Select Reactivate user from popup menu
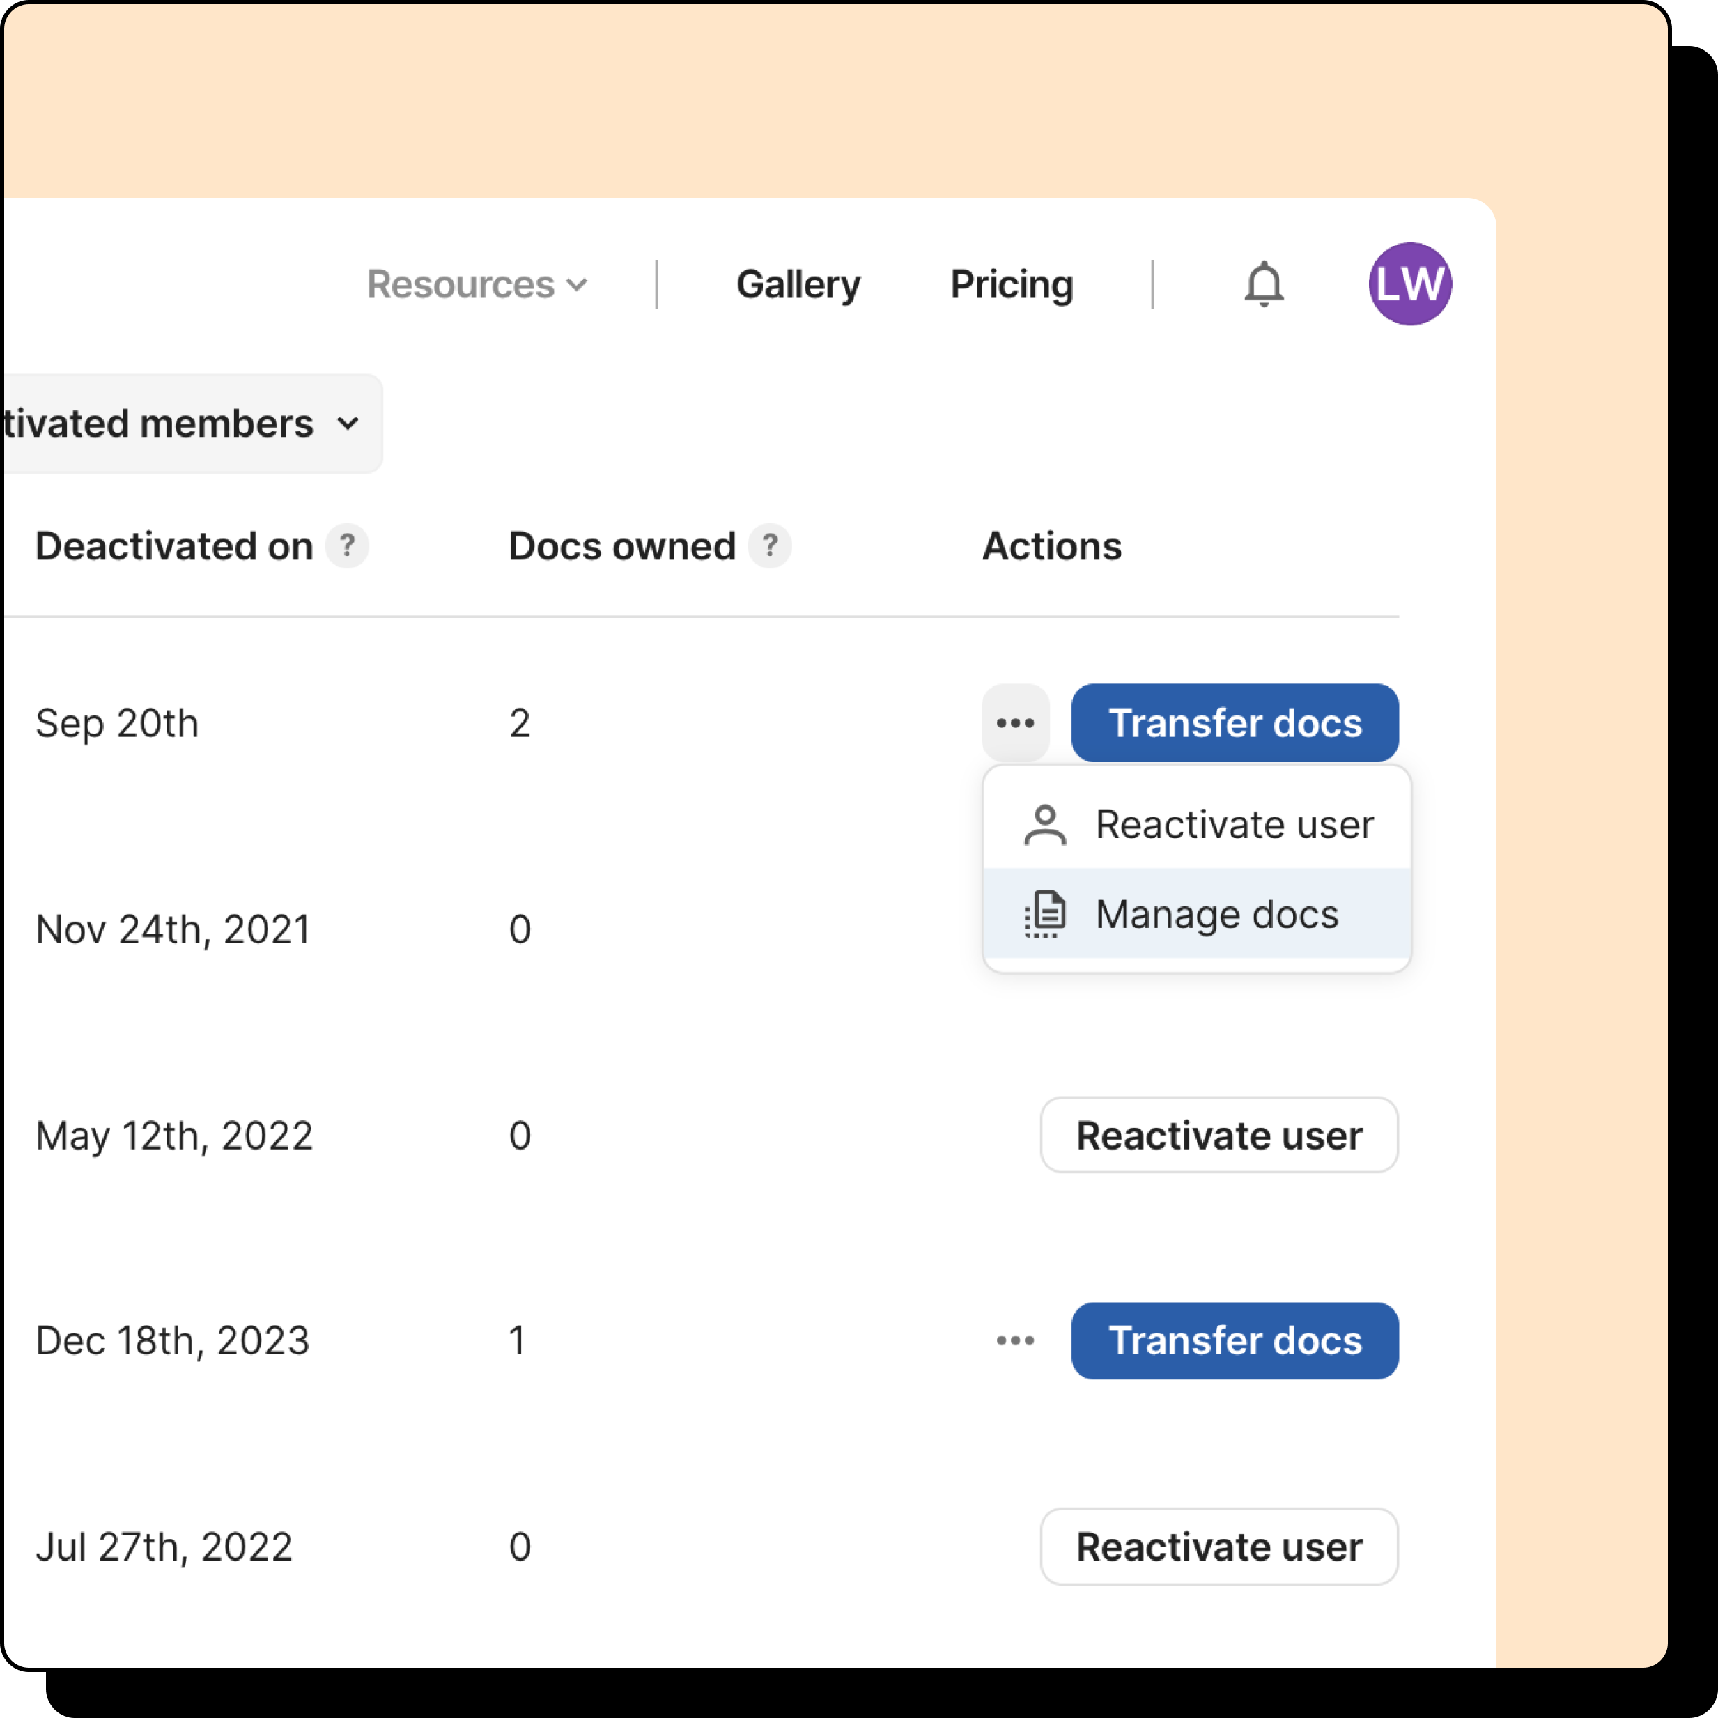 coord(1233,825)
